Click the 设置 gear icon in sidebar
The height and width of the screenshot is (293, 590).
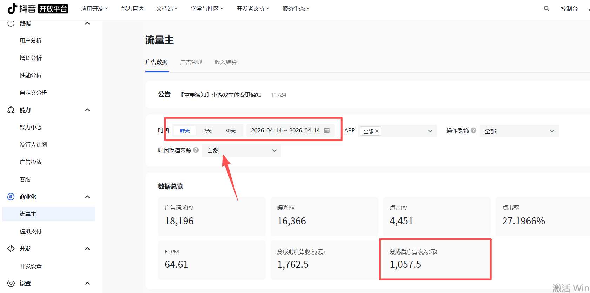click(x=11, y=283)
